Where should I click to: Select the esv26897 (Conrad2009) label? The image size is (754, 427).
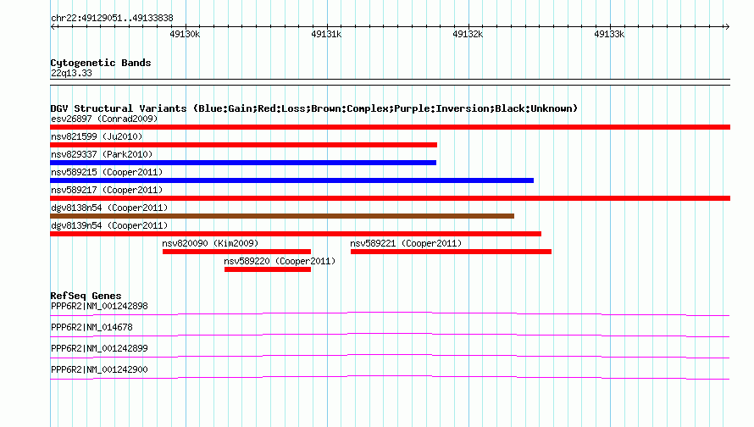pos(104,119)
